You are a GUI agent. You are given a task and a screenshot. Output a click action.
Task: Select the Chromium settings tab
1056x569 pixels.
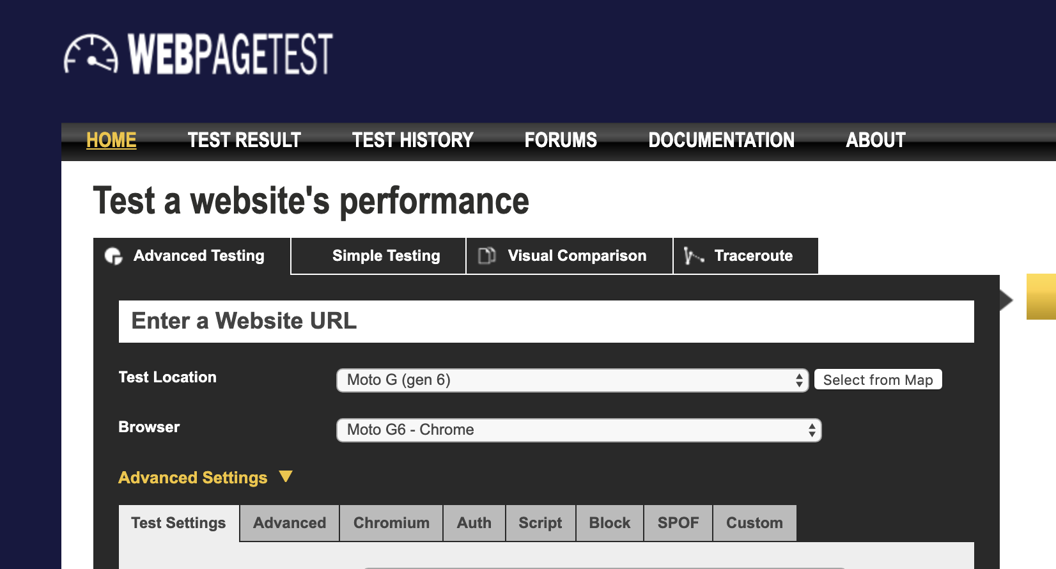pyautogui.click(x=391, y=523)
